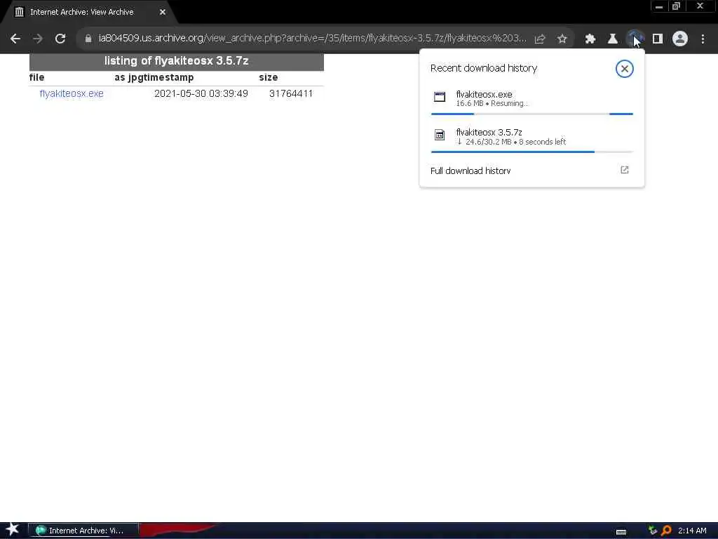Open the Chrome Labs flask icon
718x539 pixels.
[x=612, y=39]
